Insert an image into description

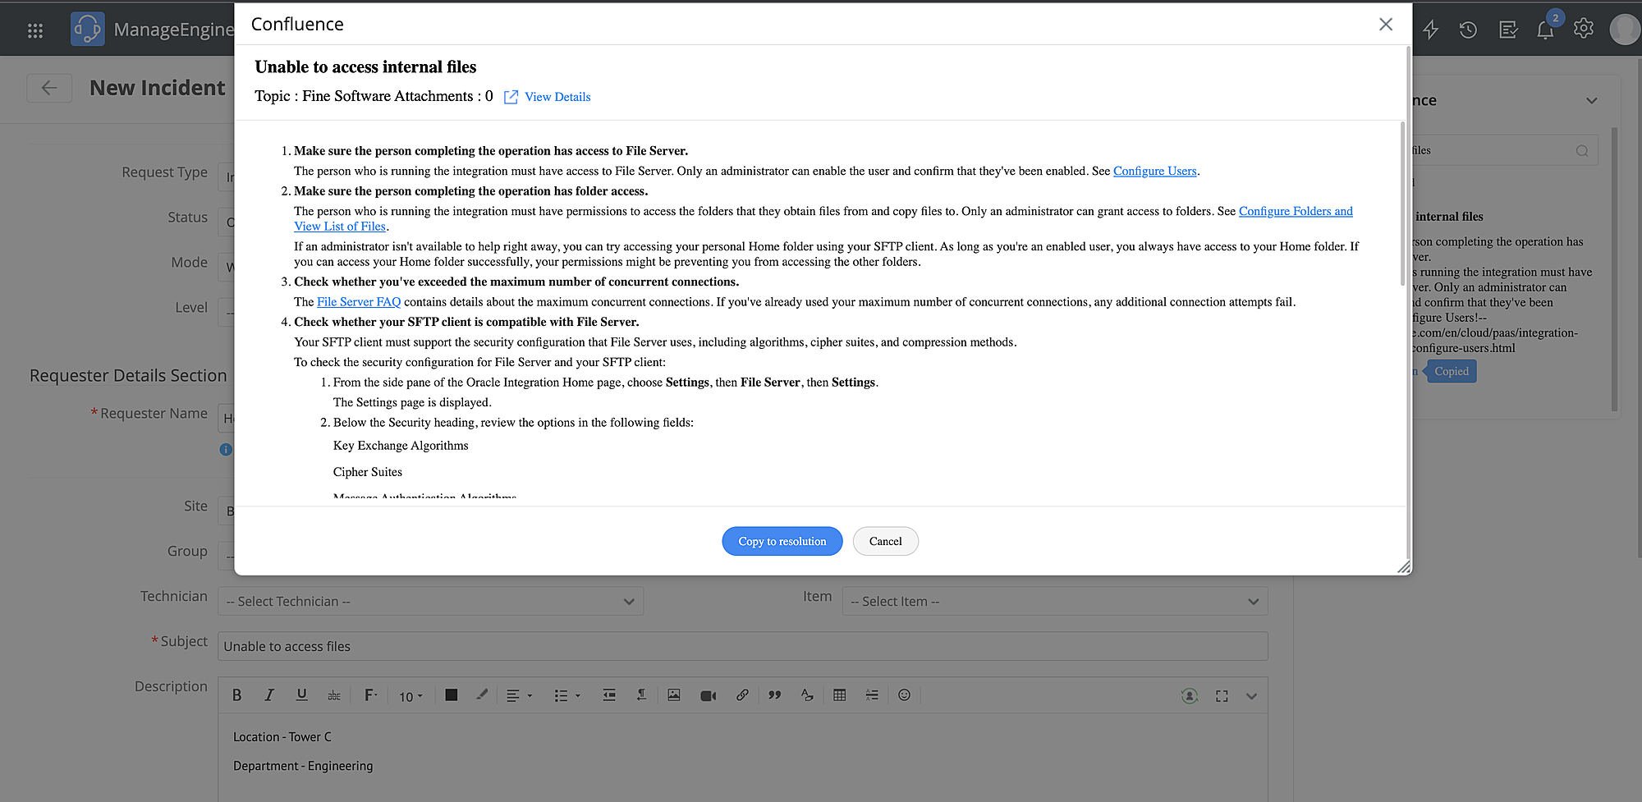coord(674,695)
